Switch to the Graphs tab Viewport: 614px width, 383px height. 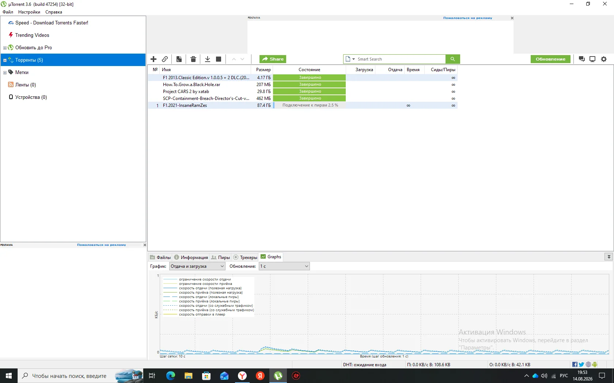271,257
